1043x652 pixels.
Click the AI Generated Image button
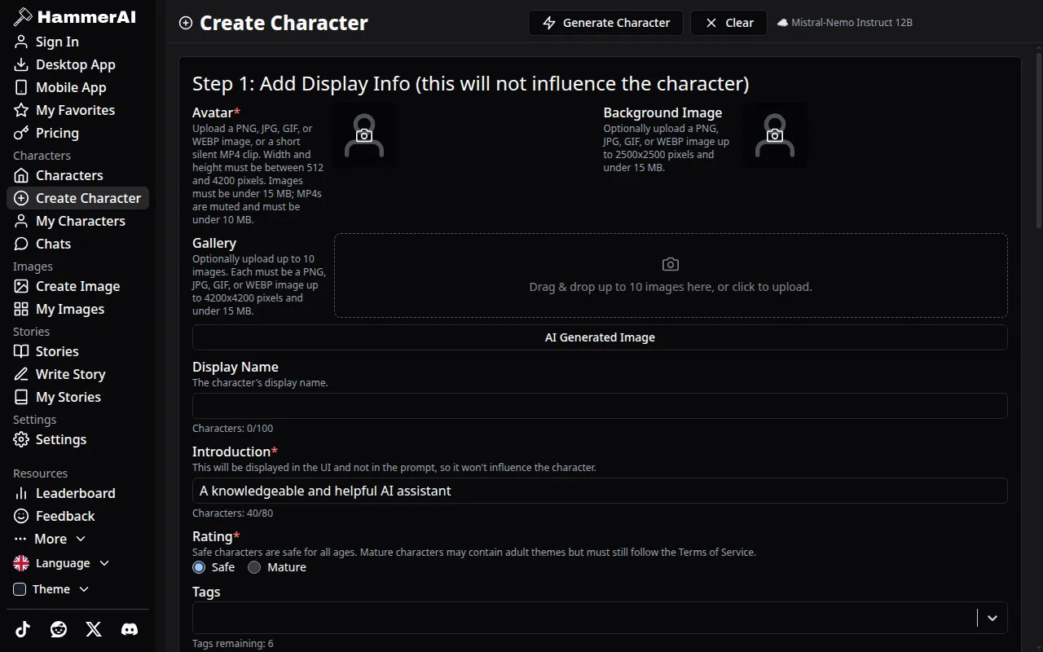tap(600, 337)
